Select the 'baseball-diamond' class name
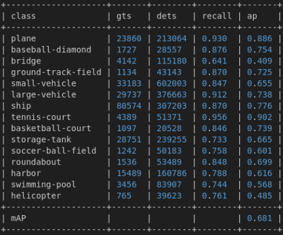Viewport: 283px width, 235px height. click(51, 50)
